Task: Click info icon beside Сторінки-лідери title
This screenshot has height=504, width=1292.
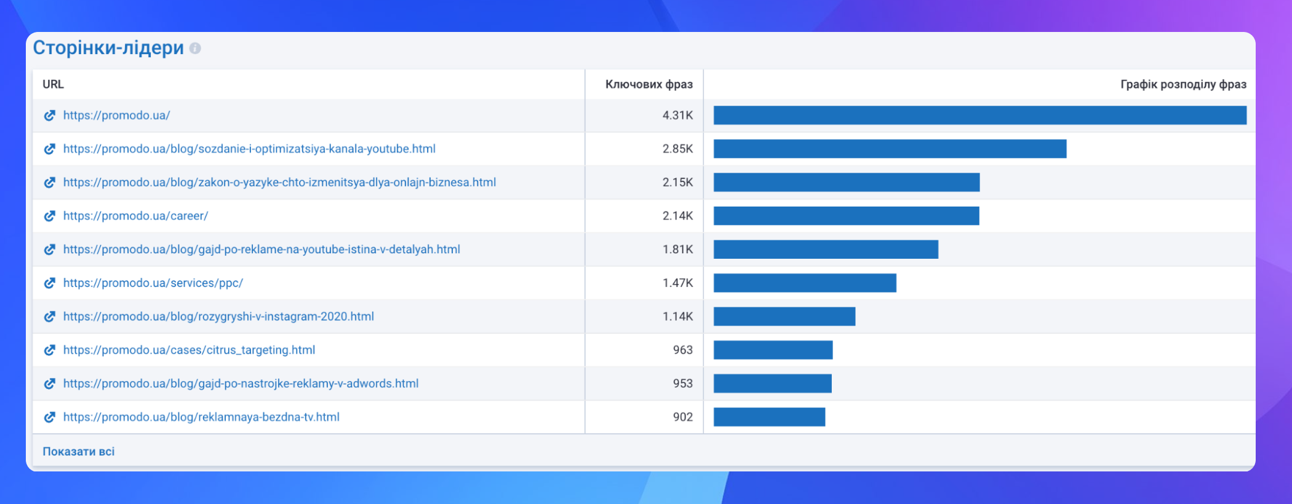Action: 195,48
